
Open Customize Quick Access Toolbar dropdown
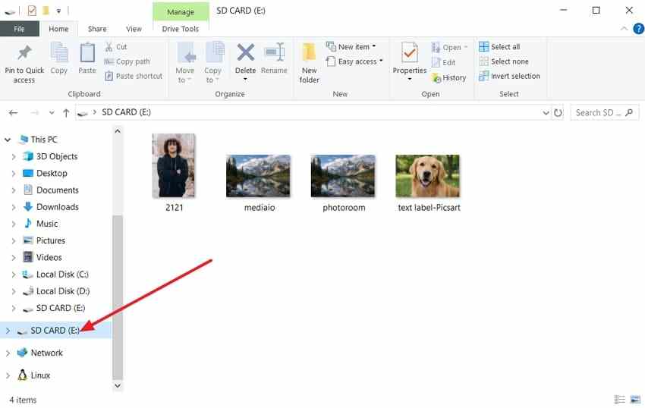(58, 11)
